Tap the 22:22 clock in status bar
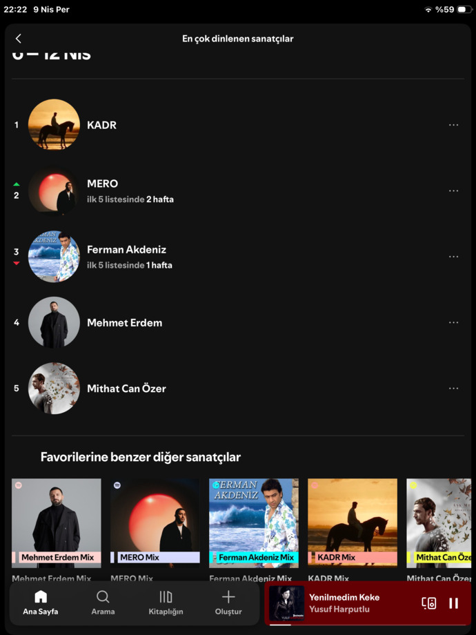The height and width of the screenshot is (635, 476). (15, 9)
